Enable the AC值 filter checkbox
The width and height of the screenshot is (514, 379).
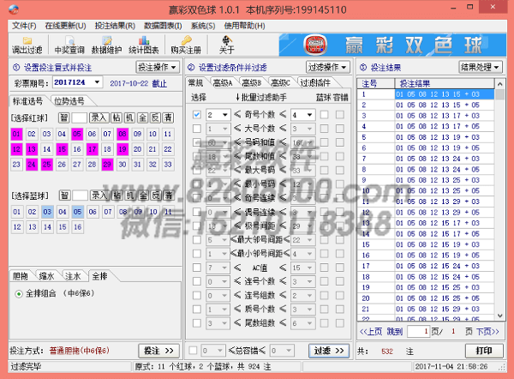(x=197, y=268)
